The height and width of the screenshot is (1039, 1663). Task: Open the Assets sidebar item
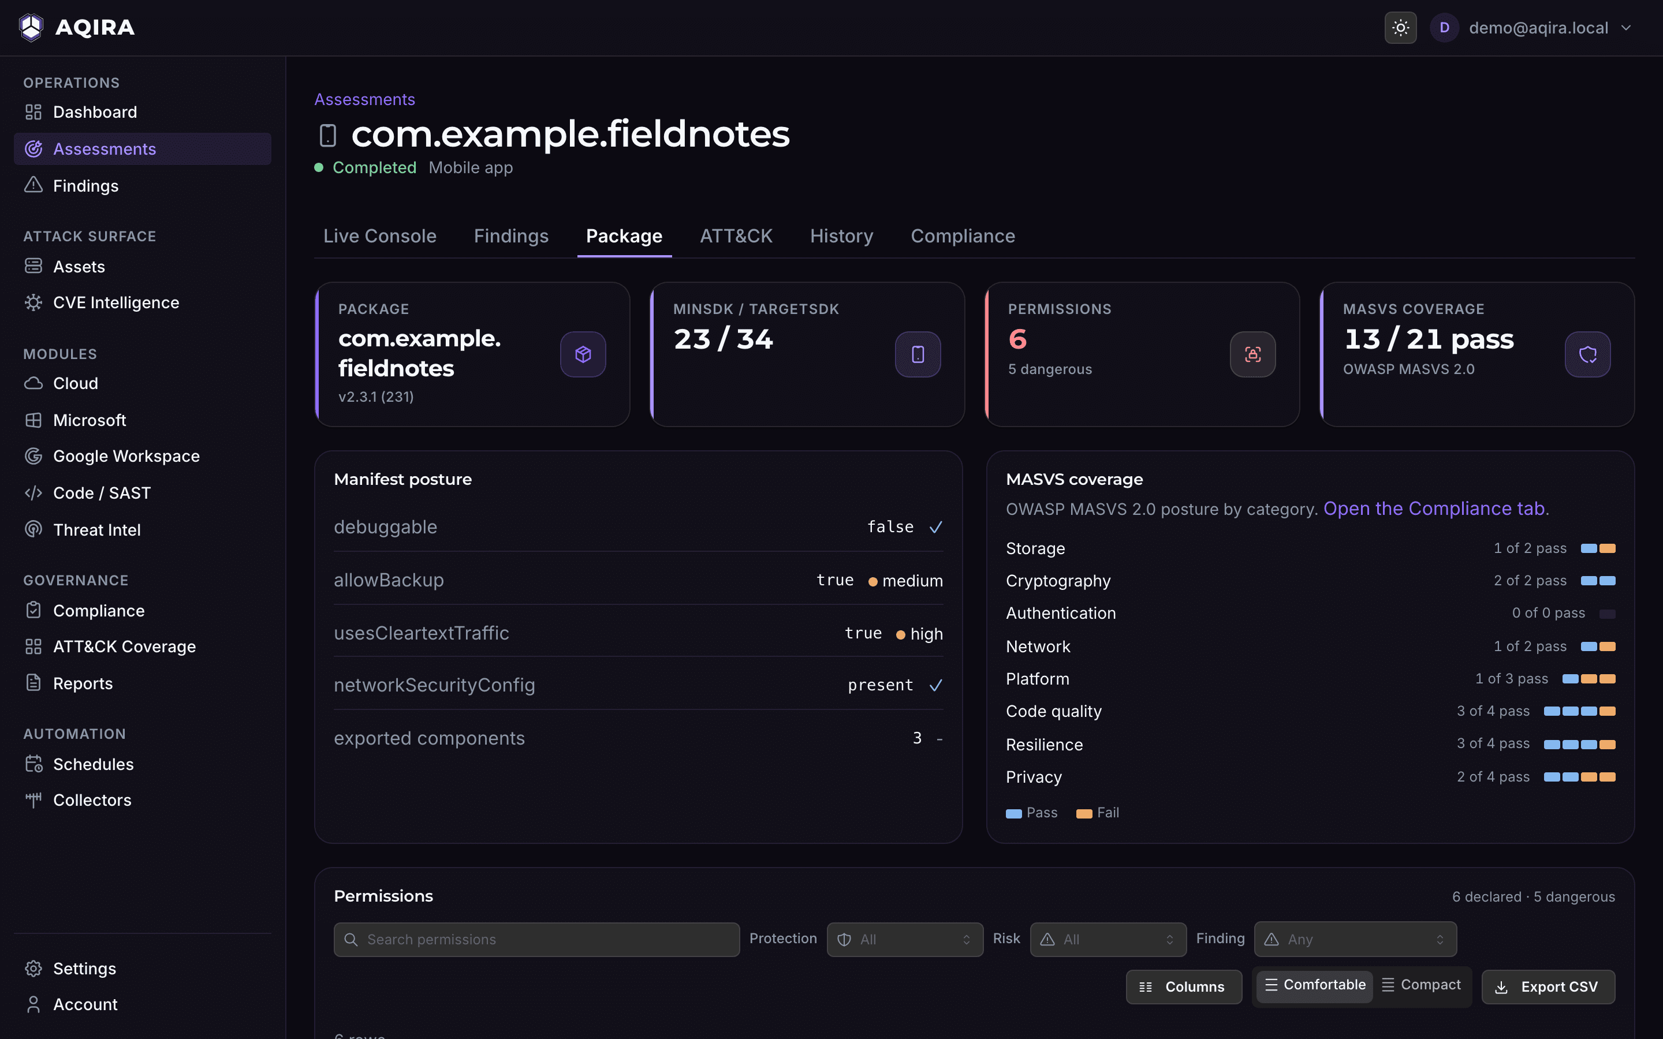(x=142, y=266)
